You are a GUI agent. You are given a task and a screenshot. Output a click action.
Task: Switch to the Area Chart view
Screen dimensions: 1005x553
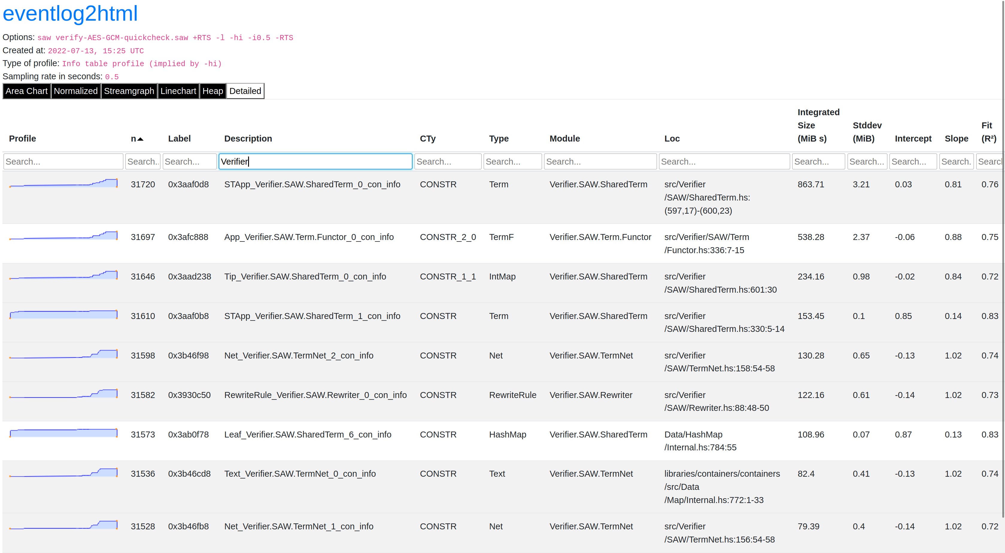tap(26, 91)
